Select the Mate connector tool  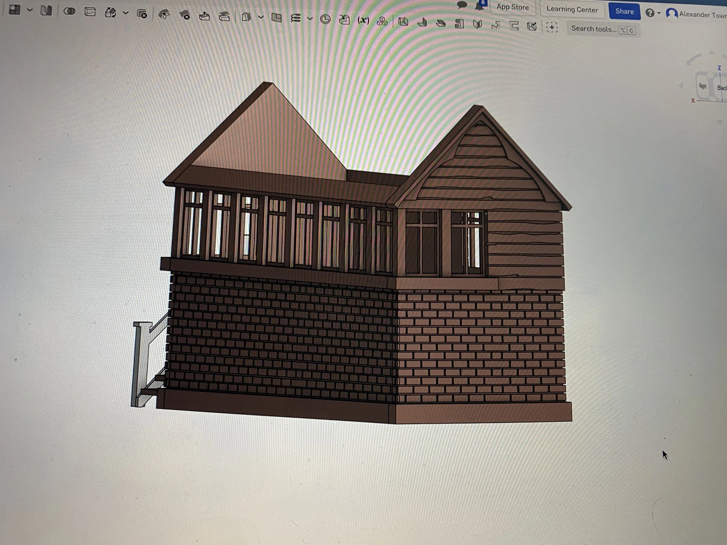point(325,19)
